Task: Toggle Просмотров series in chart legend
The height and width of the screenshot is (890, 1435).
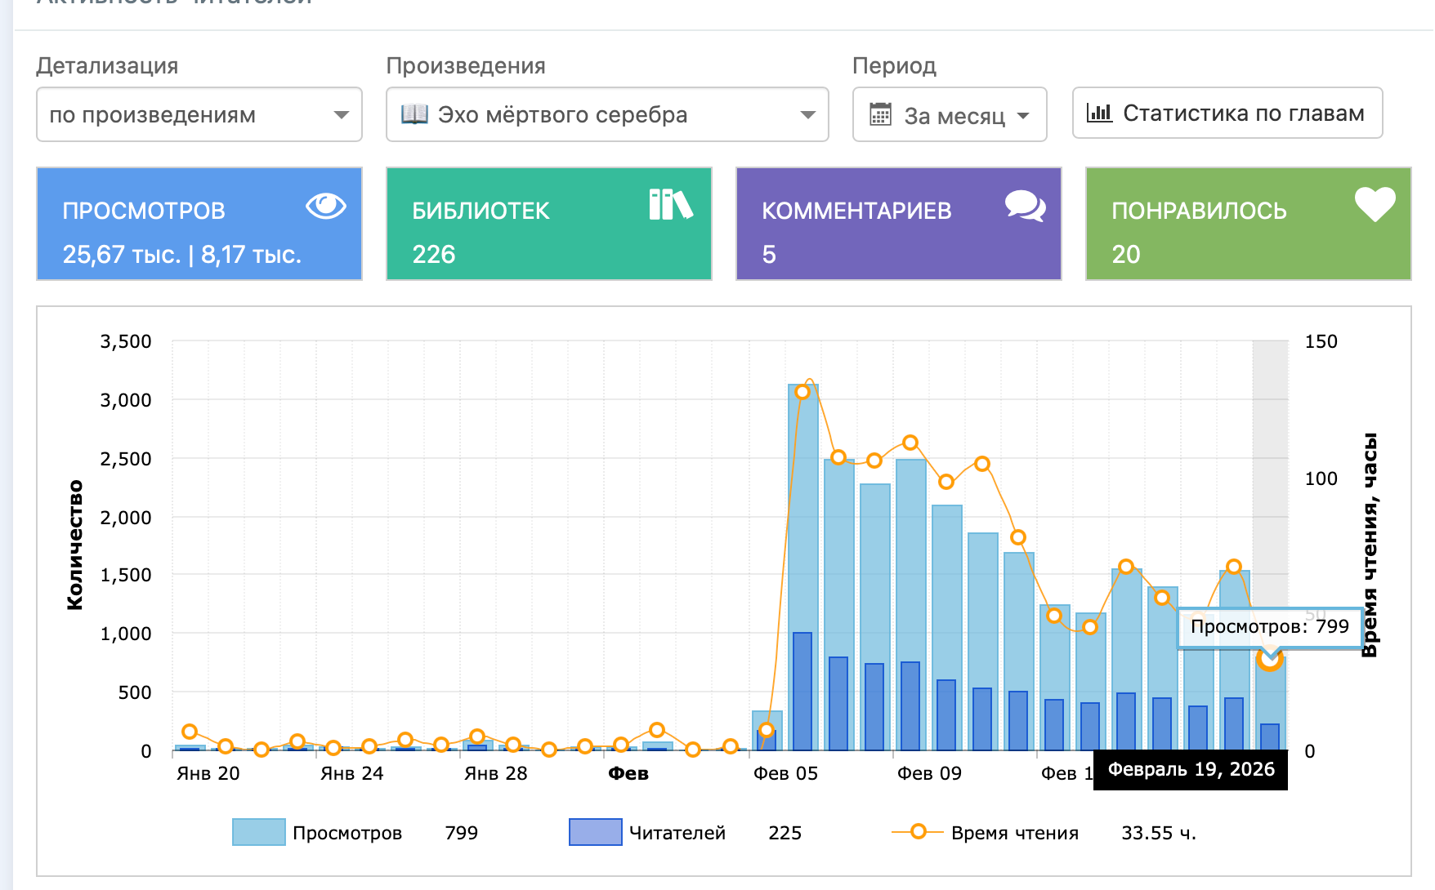Action: coord(346,833)
